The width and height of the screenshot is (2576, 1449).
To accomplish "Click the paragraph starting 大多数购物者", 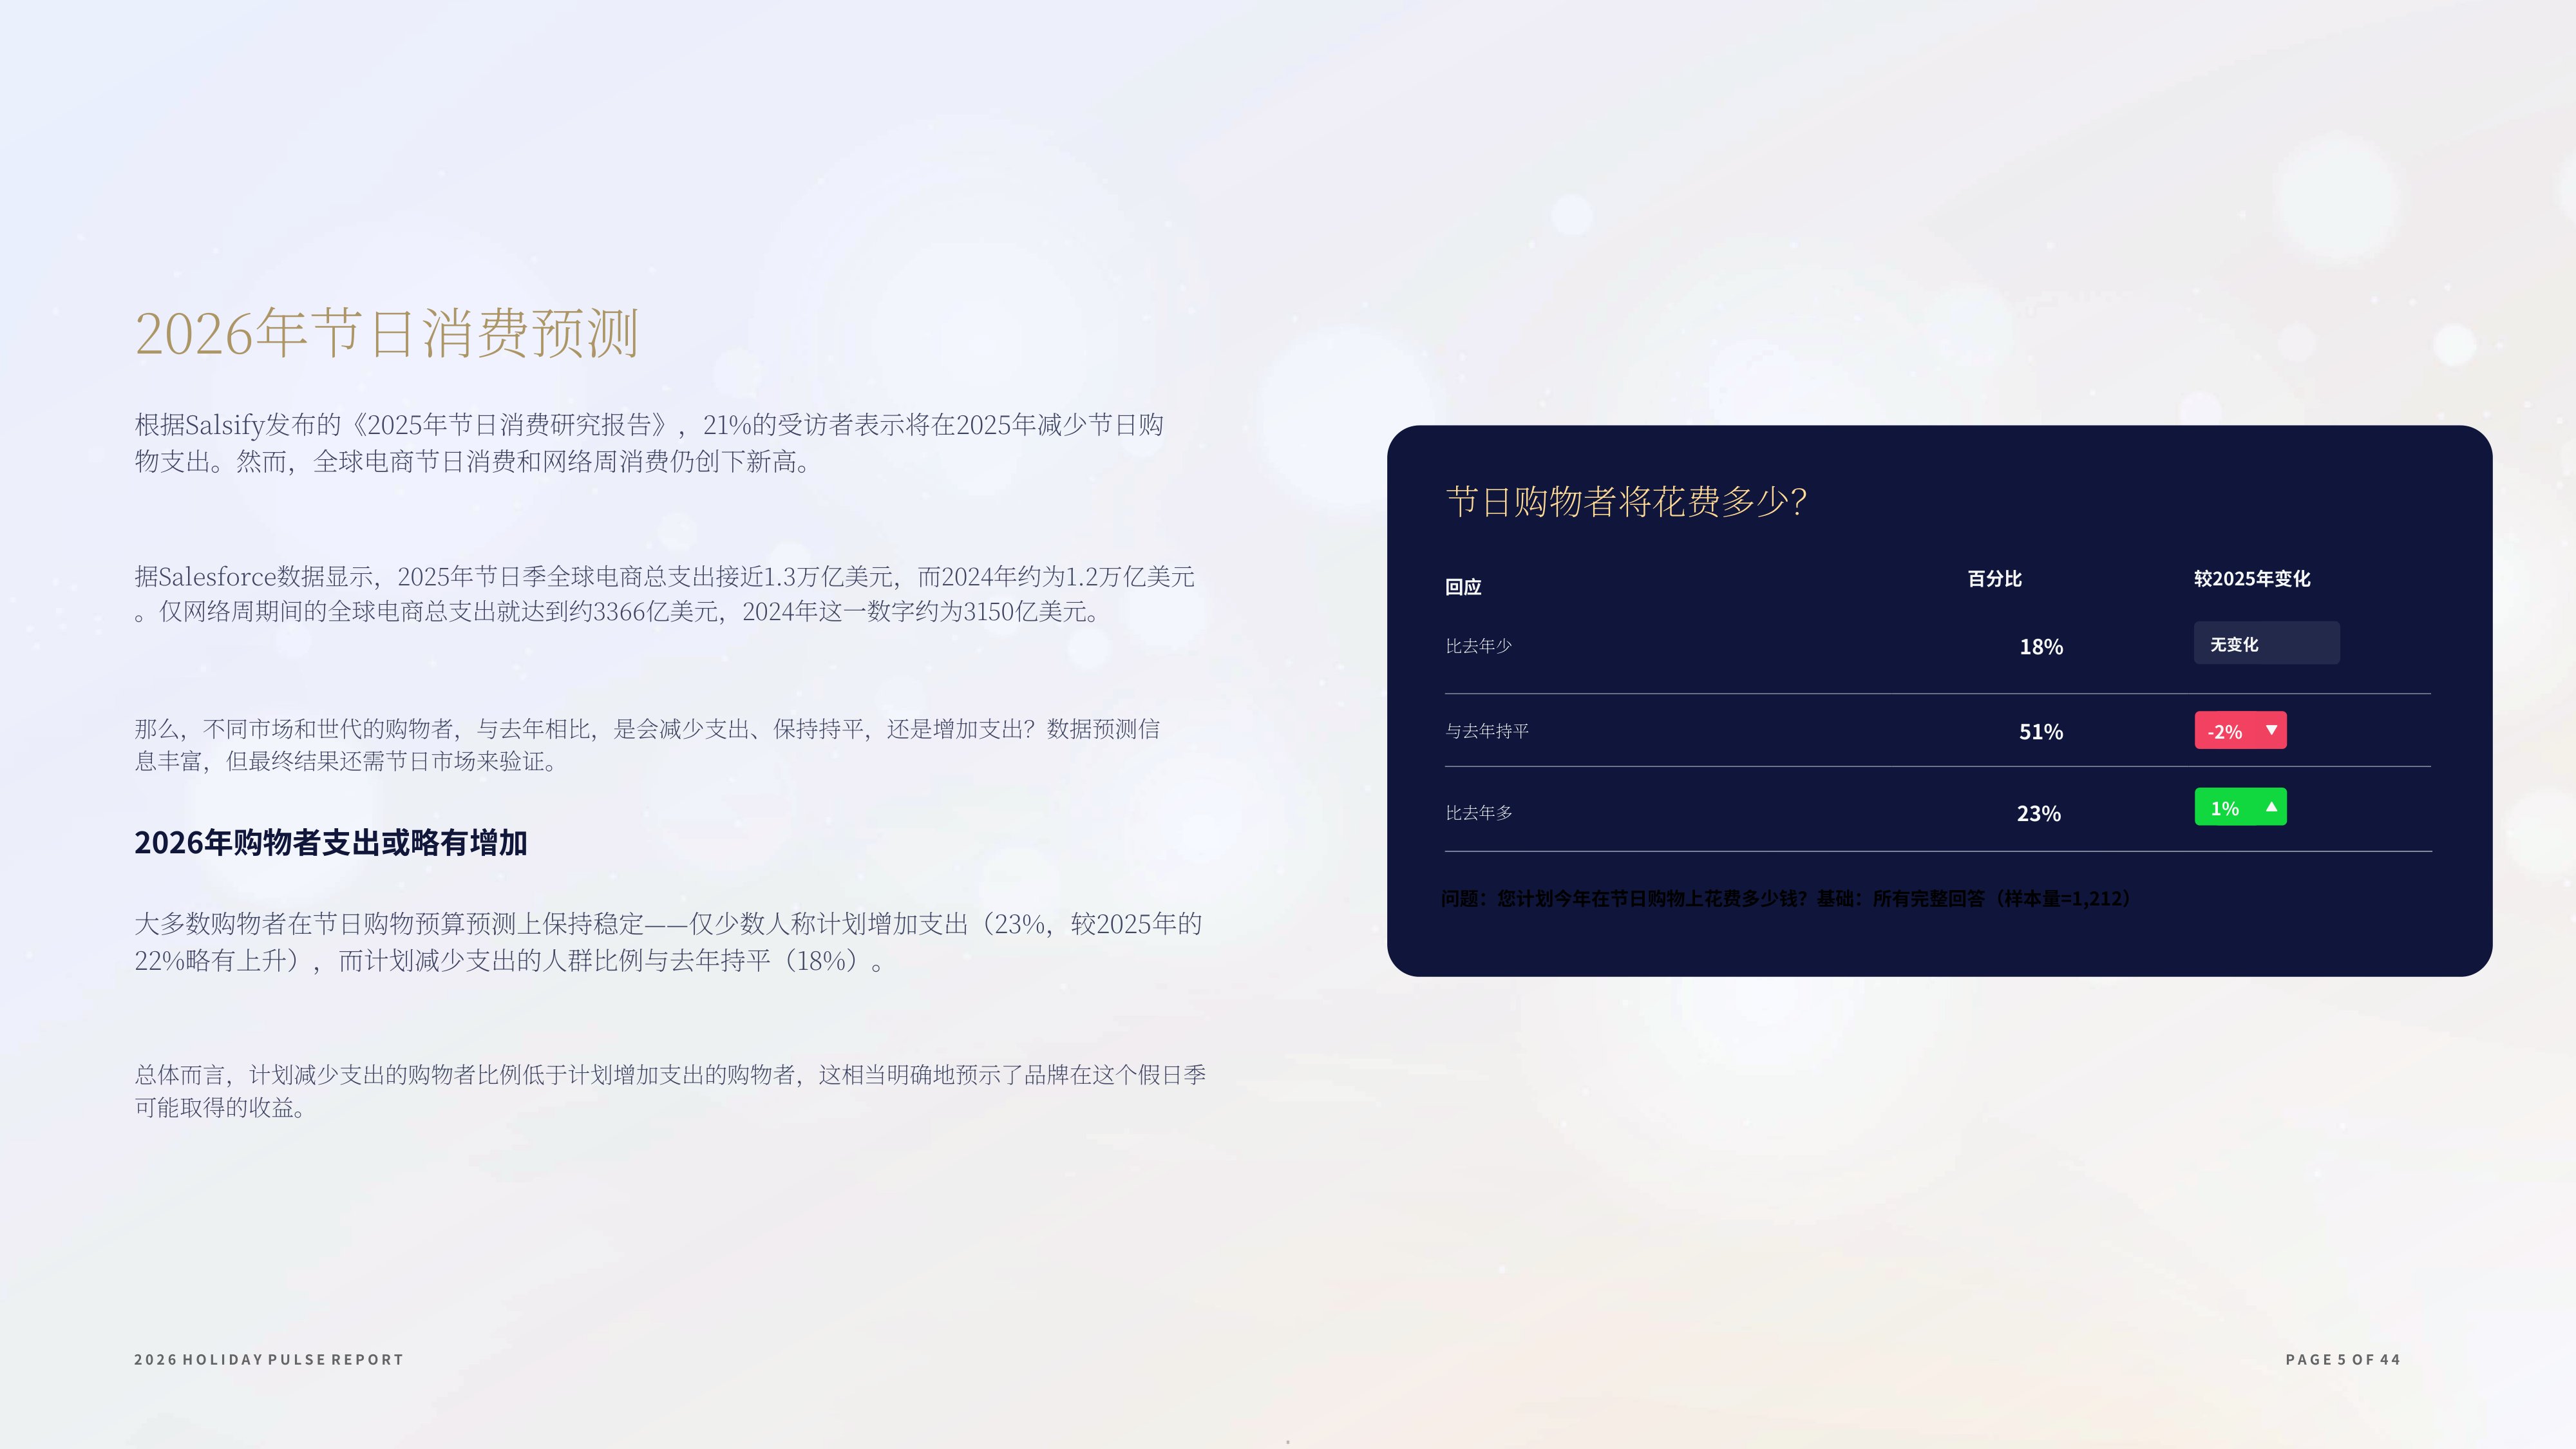I will pyautogui.click(x=668, y=942).
